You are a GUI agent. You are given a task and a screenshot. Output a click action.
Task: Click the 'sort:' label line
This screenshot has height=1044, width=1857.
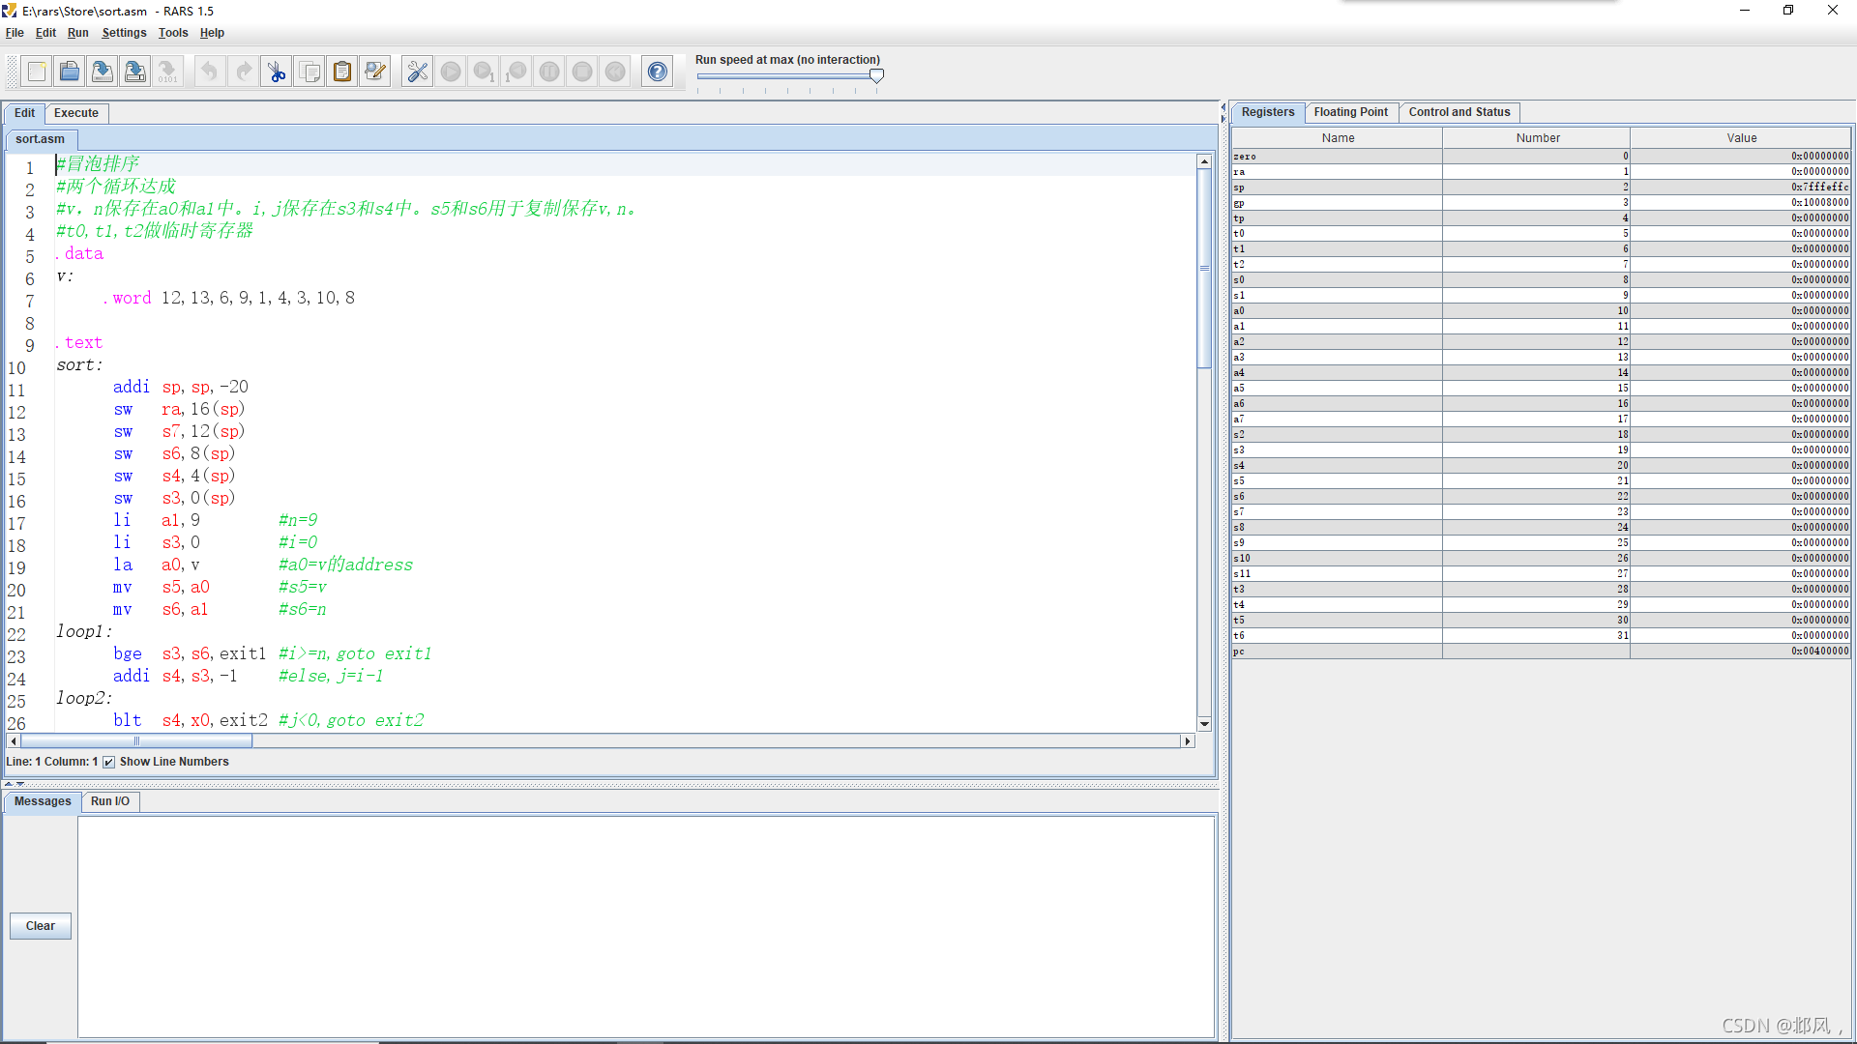tap(79, 364)
